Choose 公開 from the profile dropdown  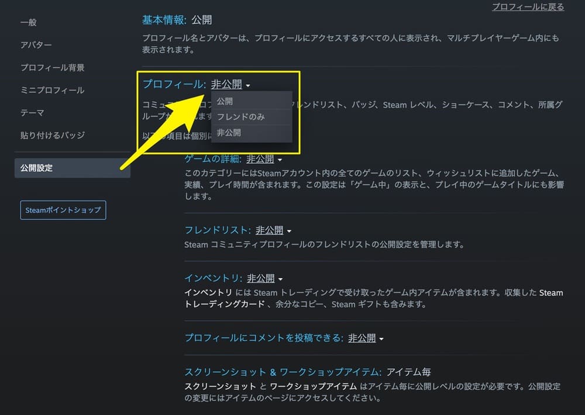coord(252,101)
